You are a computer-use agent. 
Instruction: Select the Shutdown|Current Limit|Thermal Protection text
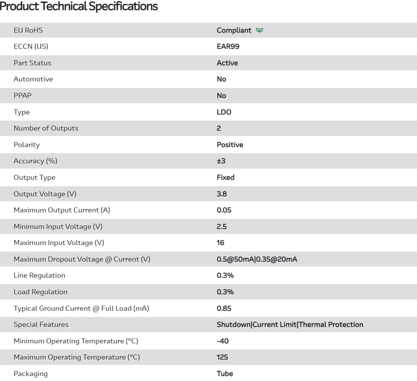tap(290, 325)
